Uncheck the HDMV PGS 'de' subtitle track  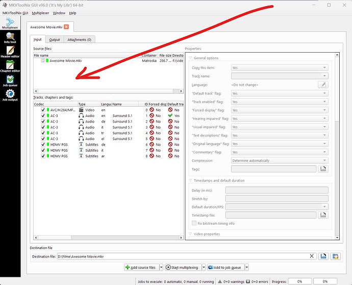pyautogui.click(x=43, y=145)
